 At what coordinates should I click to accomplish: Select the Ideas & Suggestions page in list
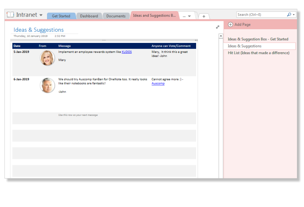[260, 46]
